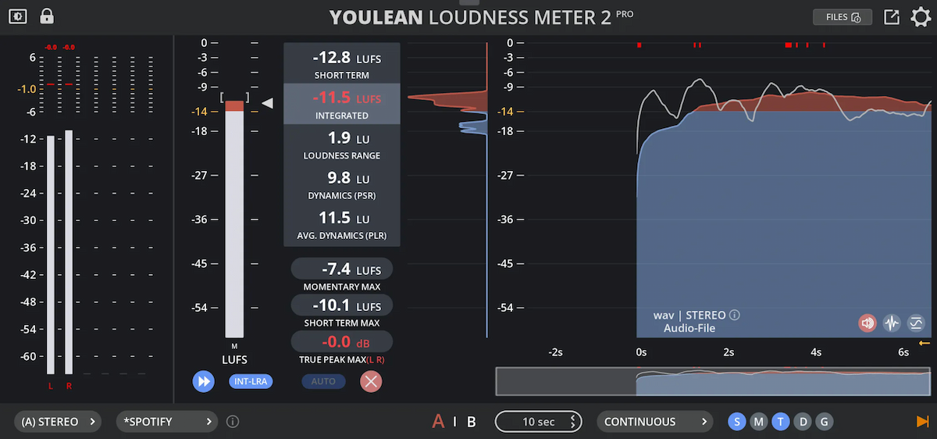Toggle the D dynamics graph button
The width and height of the screenshot is (937, 439).
click(x=802, y=422)
